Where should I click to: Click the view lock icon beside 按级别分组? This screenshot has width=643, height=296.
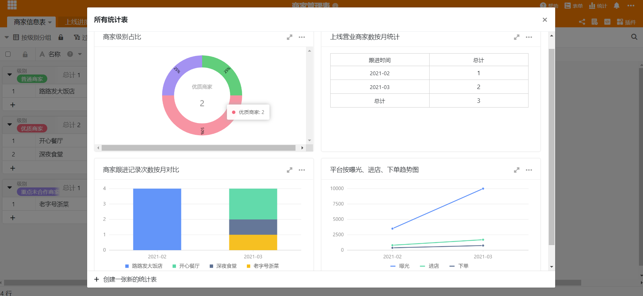[x=61, y=37]
